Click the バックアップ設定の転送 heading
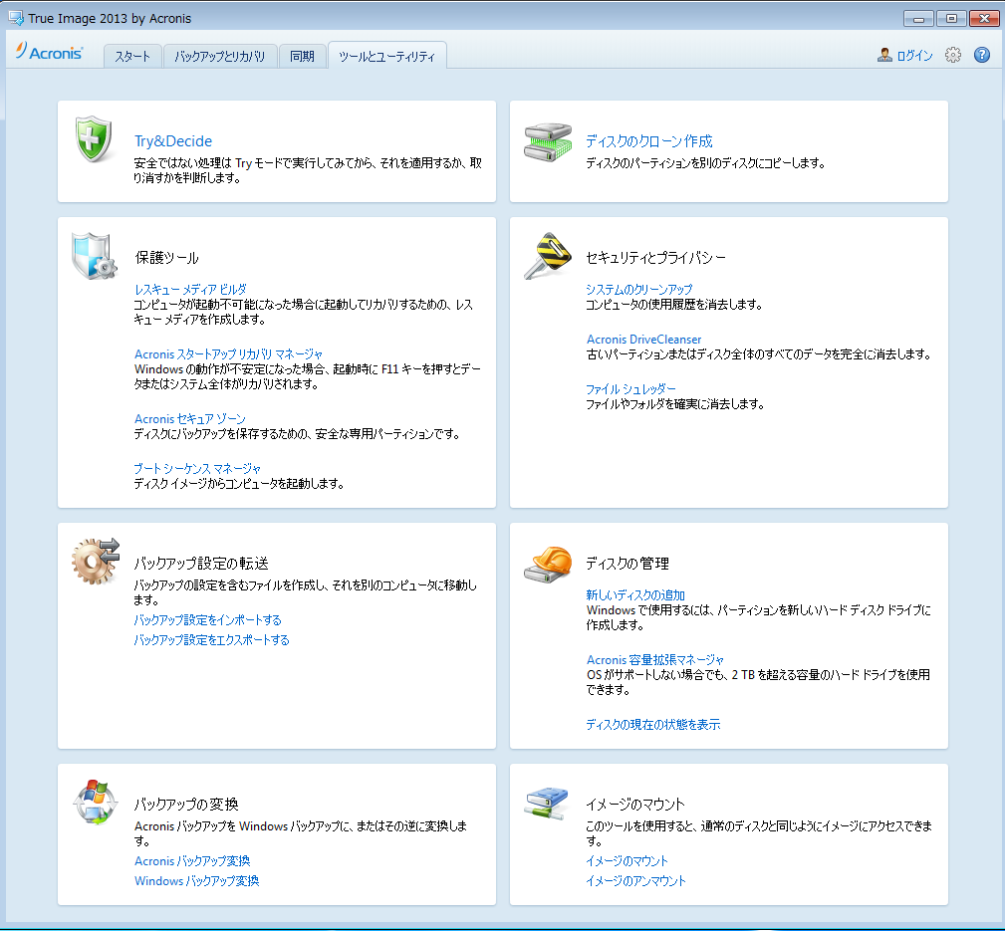The image size is (1005, 931). coord(201,564)
